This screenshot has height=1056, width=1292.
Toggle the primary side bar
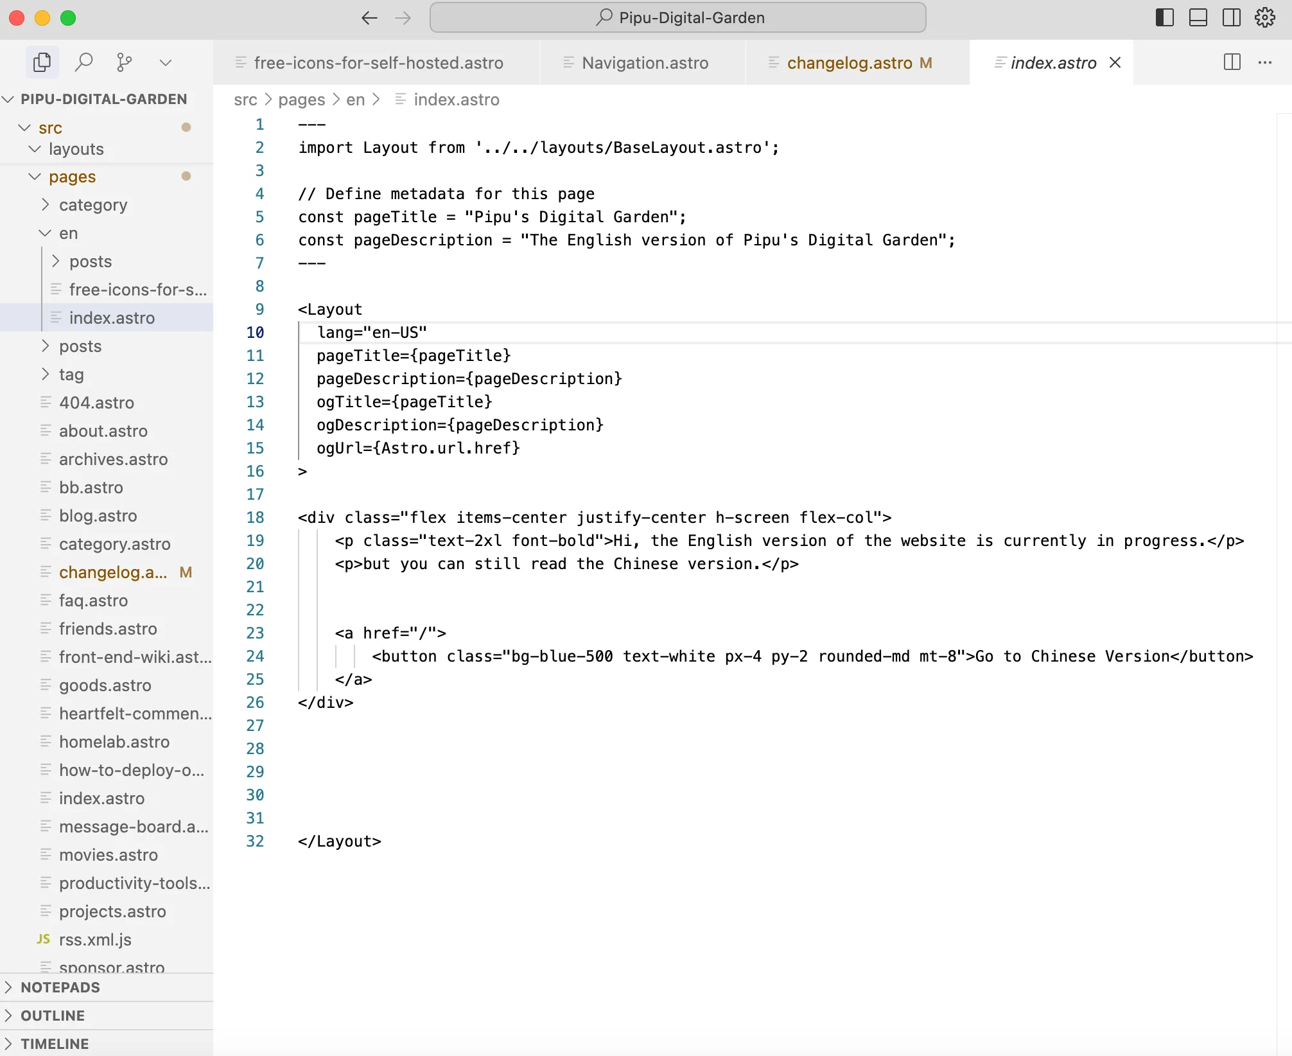(x=1165, y=17)
